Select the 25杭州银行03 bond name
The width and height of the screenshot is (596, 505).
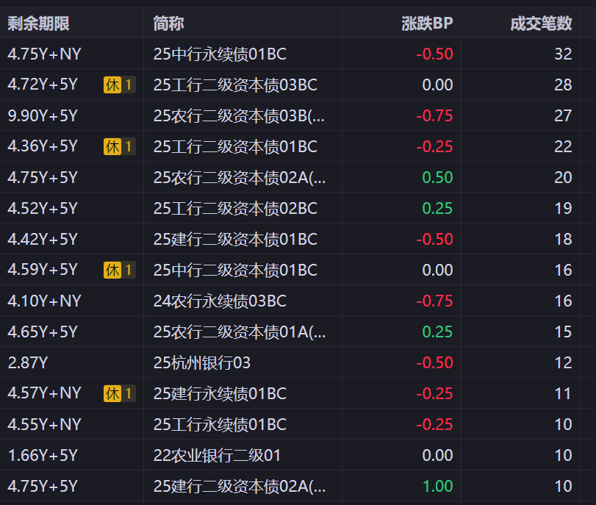[202, 363]
